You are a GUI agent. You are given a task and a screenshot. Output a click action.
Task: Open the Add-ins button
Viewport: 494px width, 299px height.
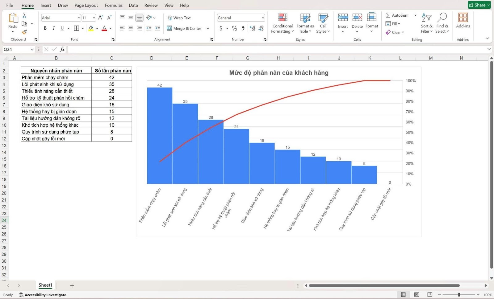click(x=463, y=20)
